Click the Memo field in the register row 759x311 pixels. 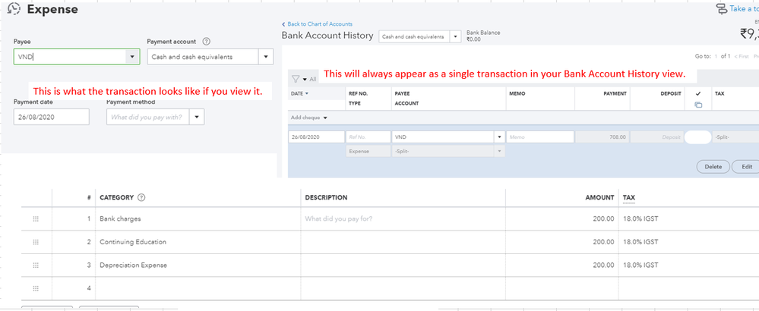tap(540, 137)
